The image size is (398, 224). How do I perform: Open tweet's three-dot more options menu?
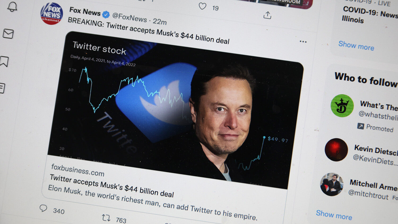click(x=303, y=42)
